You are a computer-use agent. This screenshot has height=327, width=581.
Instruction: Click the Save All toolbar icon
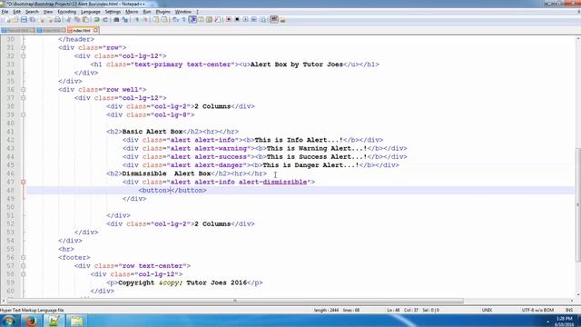[33, 20]
